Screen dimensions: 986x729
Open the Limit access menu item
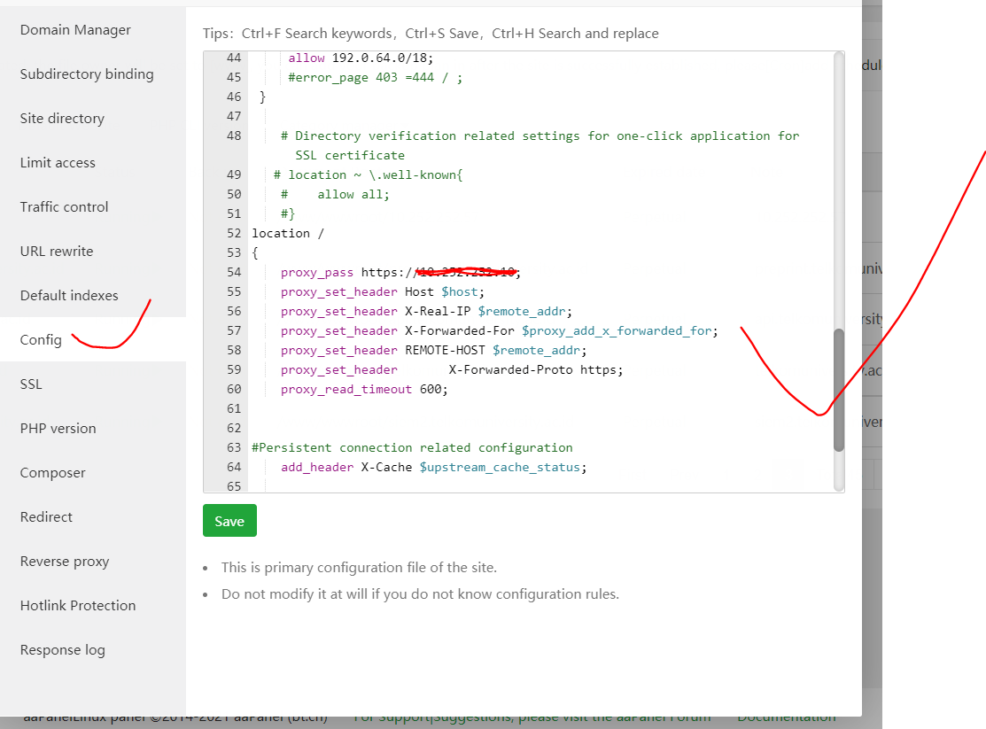pos(58,163)
